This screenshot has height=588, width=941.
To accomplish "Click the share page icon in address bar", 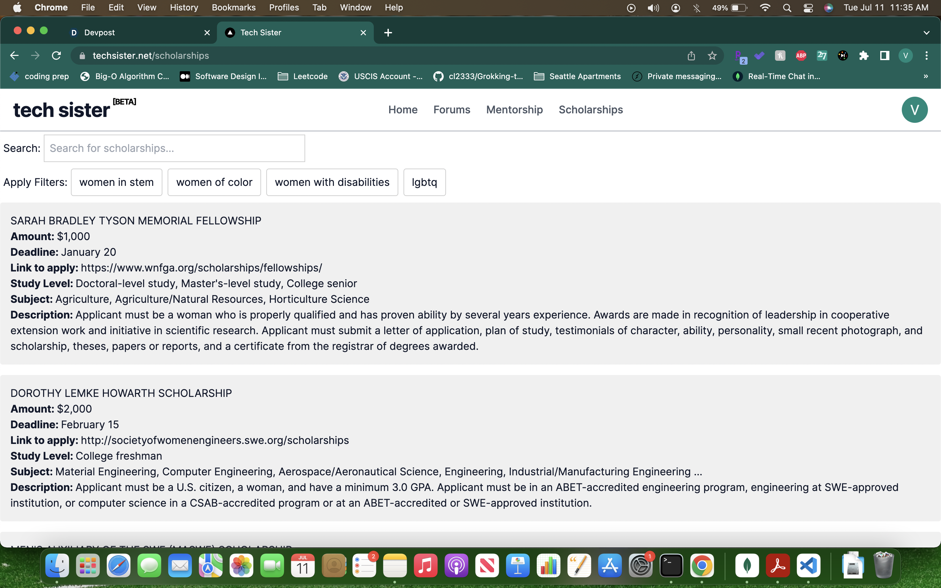I will point(691,56).
